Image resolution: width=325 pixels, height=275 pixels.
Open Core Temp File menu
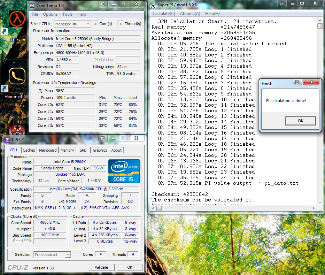[35, 14]
